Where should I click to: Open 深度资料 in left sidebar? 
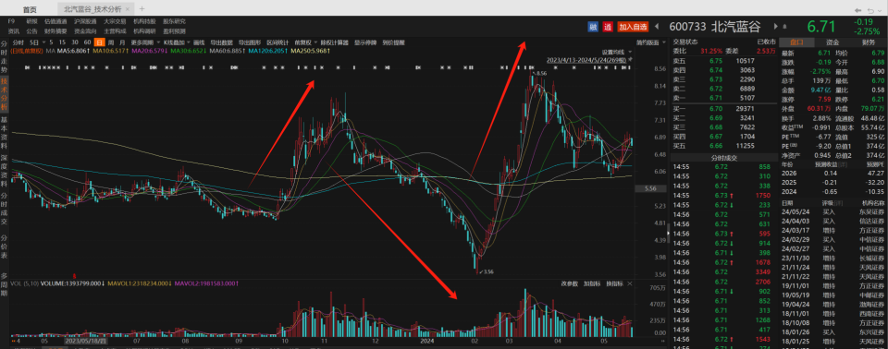(x=4, y=172)
